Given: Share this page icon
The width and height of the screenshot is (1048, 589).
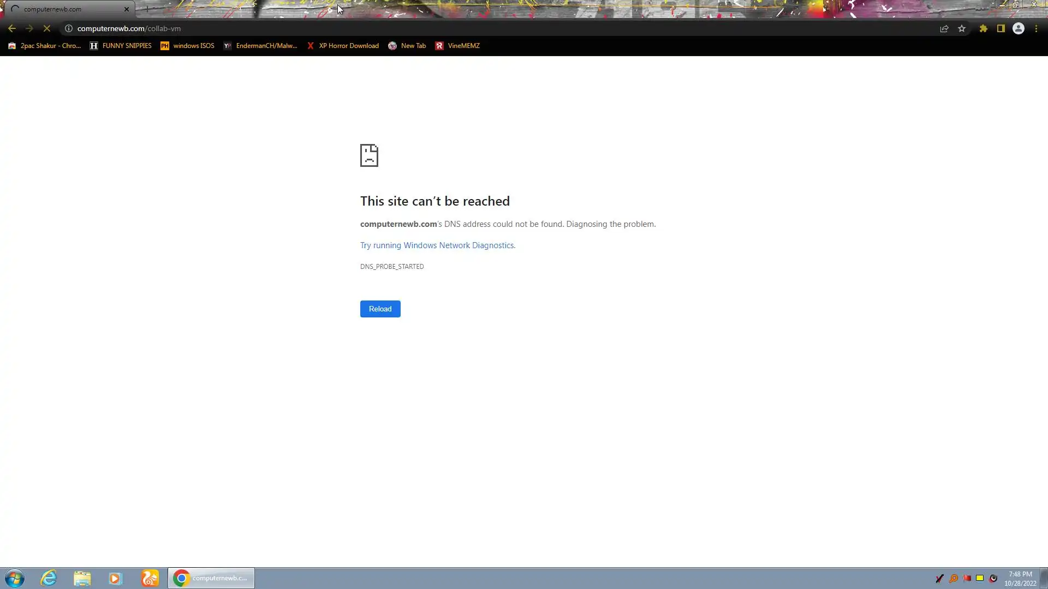Looking at the screenshot, I should [944, 28].
